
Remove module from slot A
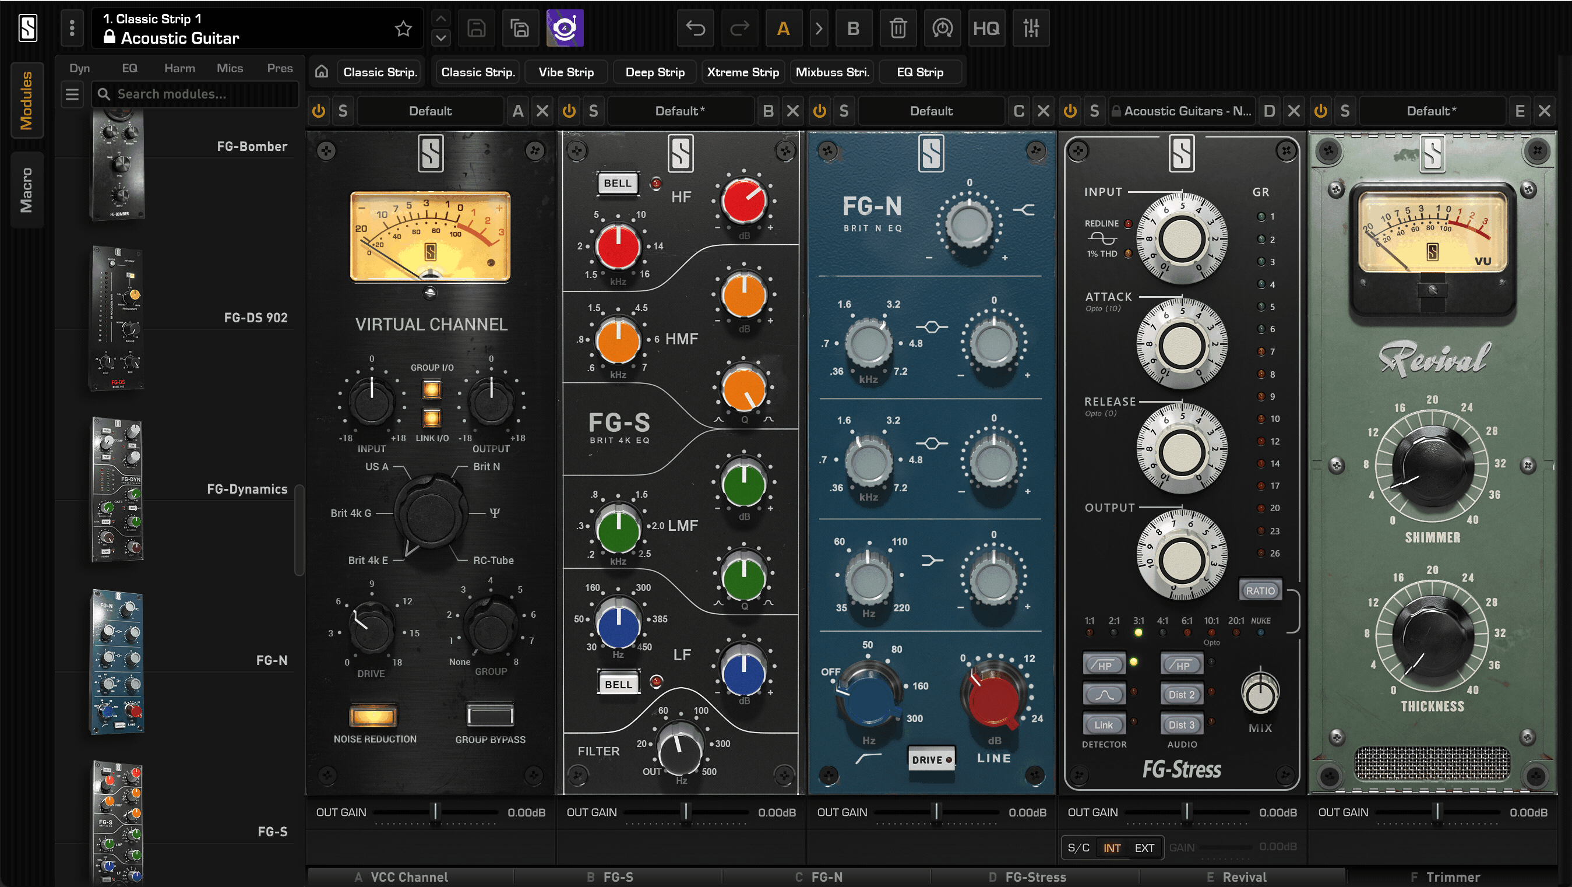pyautogui.click(x=542, y=111)
